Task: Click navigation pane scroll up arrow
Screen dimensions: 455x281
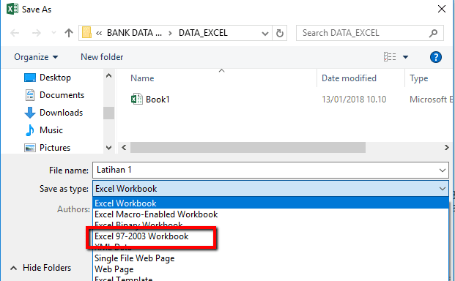Action: (x=109, y=76)
